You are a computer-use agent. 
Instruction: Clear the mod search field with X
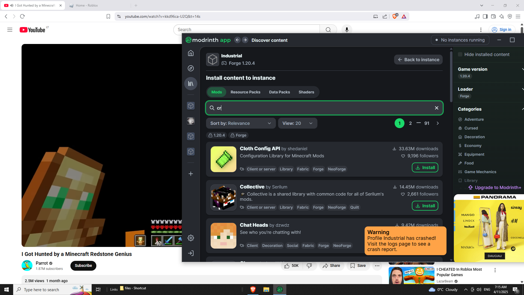click(437, 108)
